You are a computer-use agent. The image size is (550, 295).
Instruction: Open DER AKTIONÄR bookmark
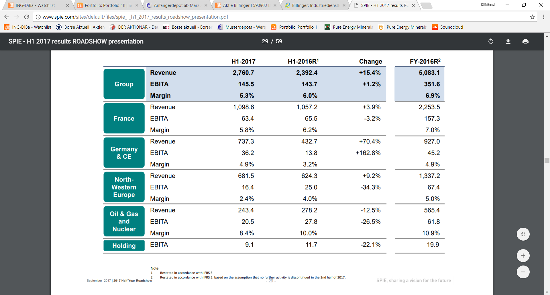pyautogui.click(x=134, y=27)
